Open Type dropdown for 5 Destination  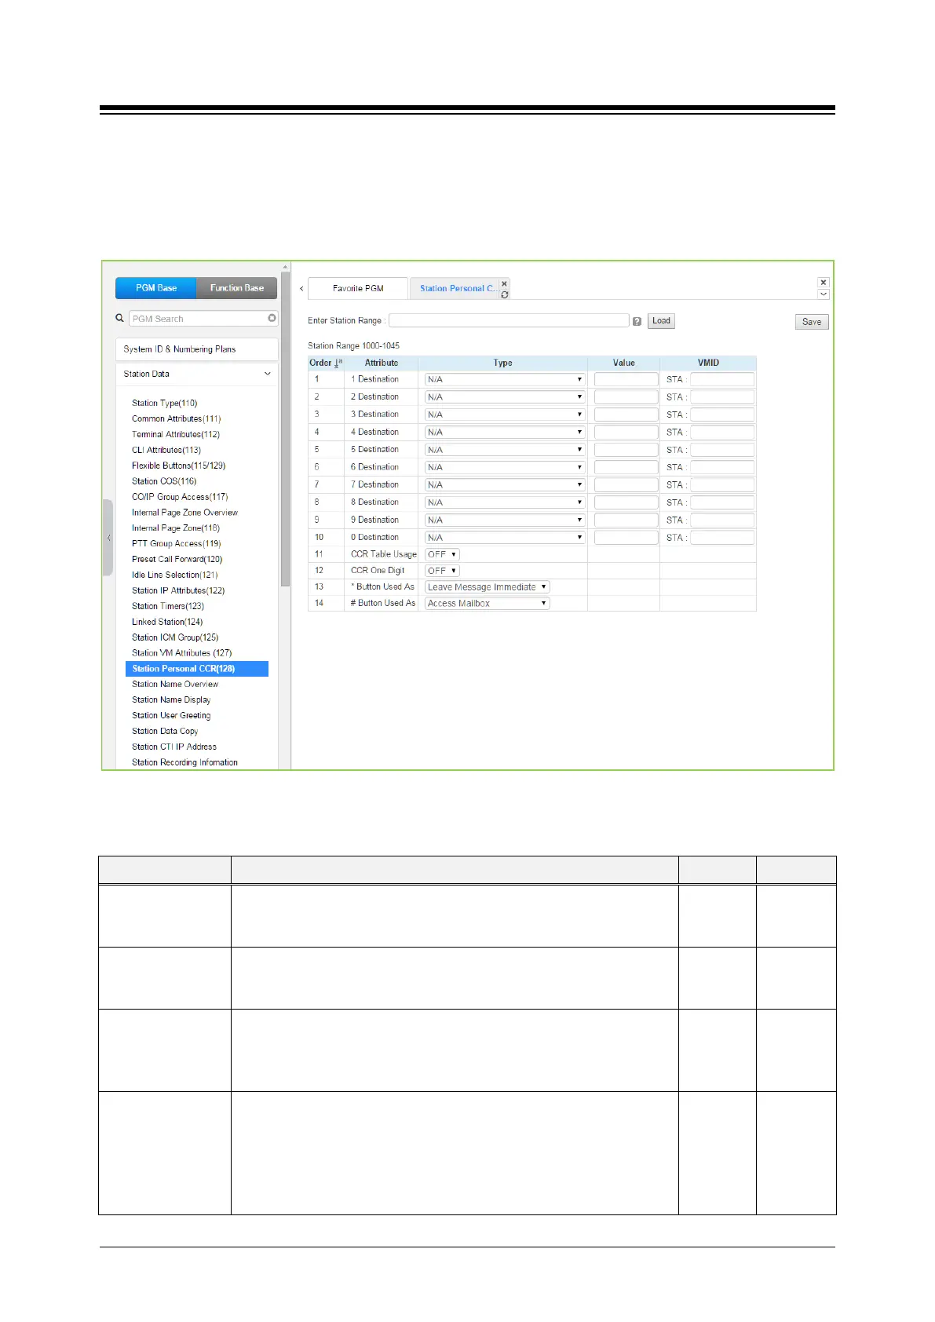coord(505,450)
